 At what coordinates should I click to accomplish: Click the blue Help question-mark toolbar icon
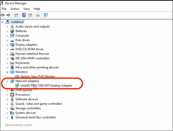24,15
